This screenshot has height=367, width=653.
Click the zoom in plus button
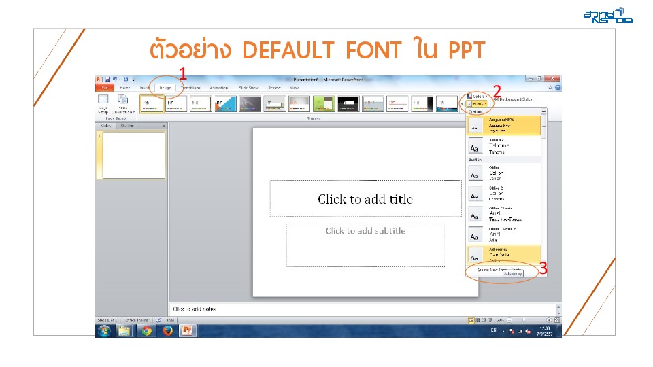point(549,320)
